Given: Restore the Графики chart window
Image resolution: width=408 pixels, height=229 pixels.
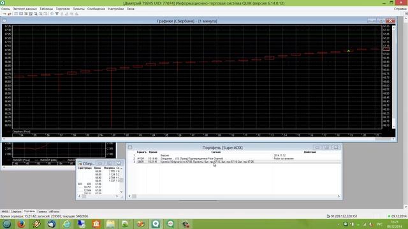Looking at the screenshot, I should 381,21.
